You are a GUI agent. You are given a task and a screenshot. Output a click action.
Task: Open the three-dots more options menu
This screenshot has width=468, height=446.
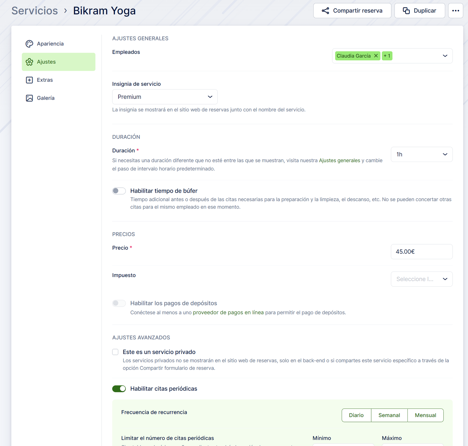455,11
